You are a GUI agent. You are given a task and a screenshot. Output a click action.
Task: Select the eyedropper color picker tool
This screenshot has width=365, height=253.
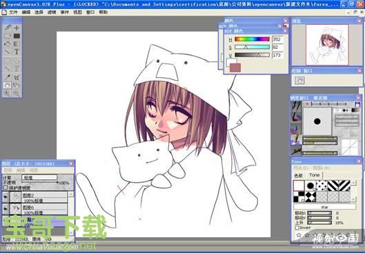pos(8,77)
